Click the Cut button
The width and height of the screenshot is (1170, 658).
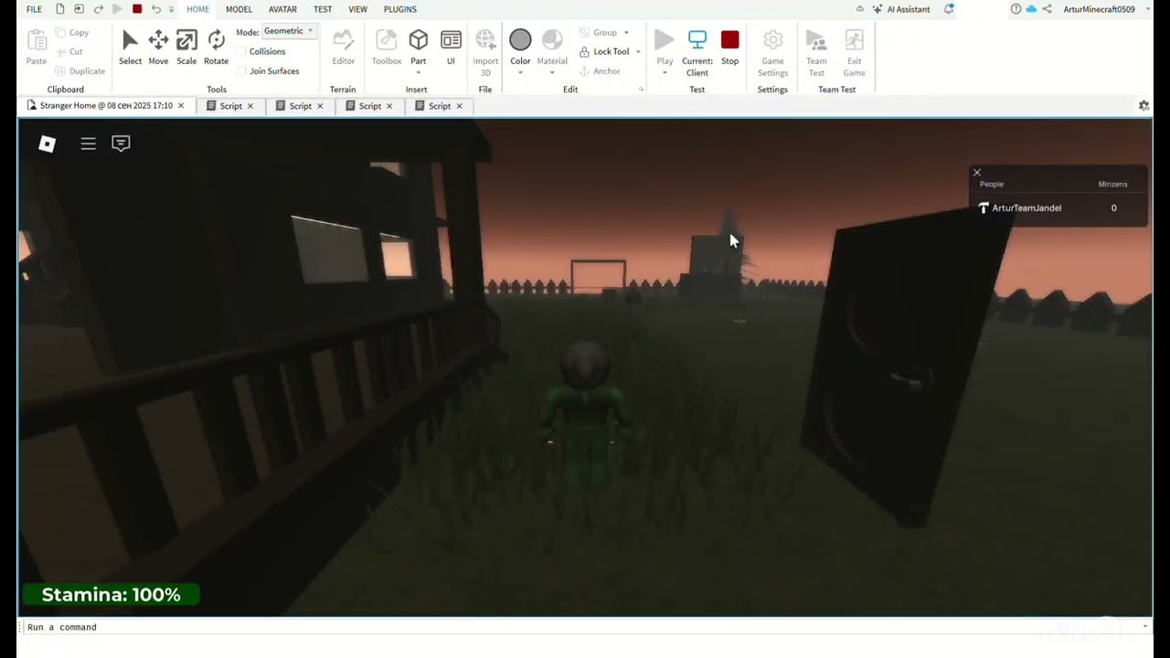[69, 52]
